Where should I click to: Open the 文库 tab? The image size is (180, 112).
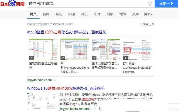pos(135,14)
